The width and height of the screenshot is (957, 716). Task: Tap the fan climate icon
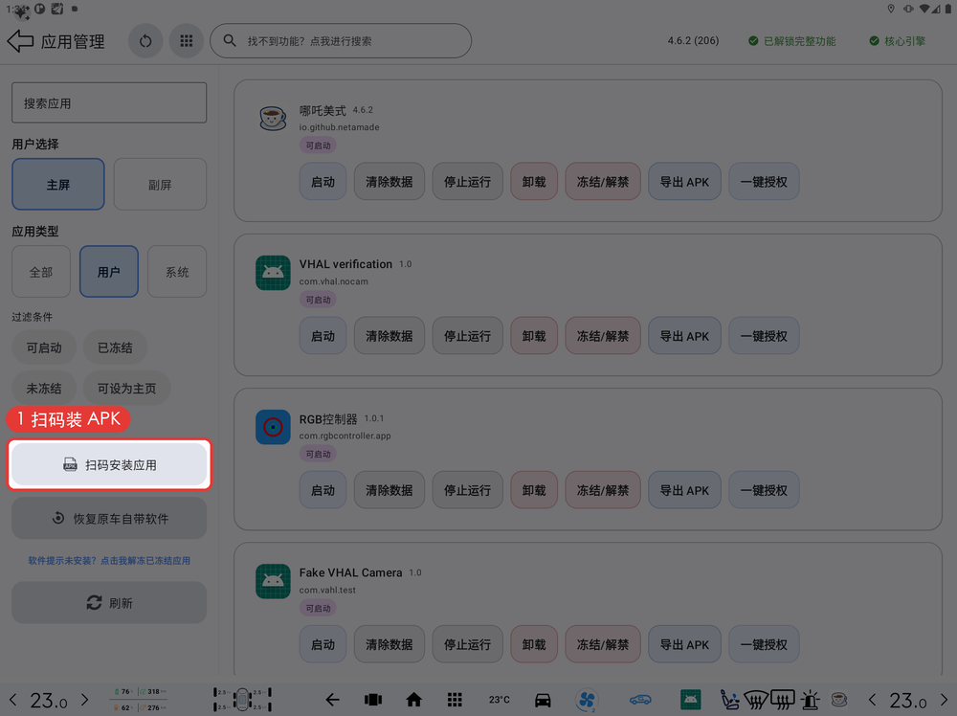click(x=587, y=700)
